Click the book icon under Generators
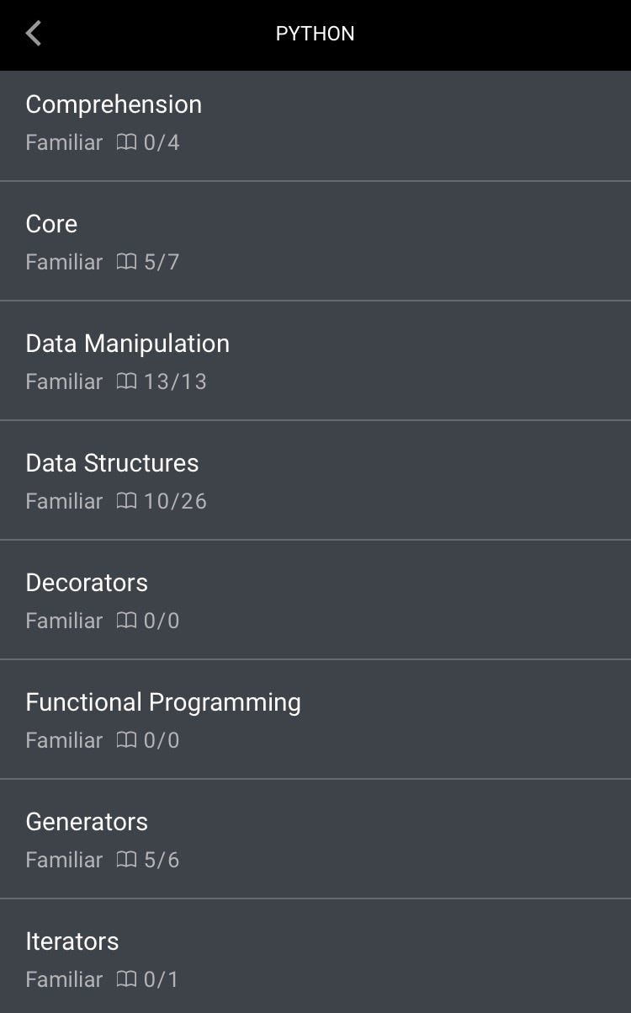 126,861
